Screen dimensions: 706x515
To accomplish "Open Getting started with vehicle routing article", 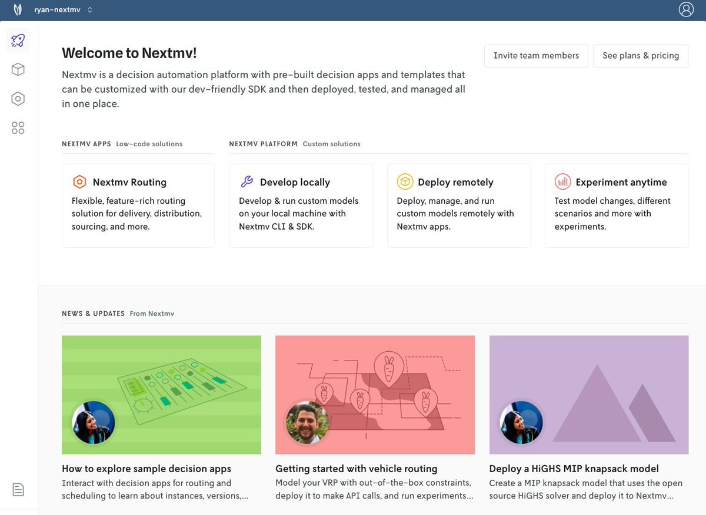I will pyautogui.click(x=357, y=469).
